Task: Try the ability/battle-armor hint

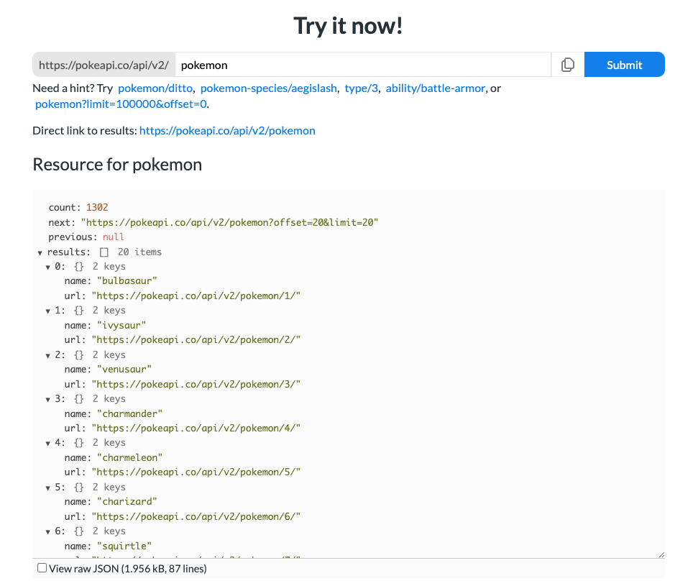Action: click(436, 88)
